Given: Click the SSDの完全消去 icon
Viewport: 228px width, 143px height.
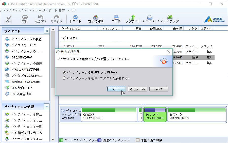Looking at the screenshot, I should pyautogui.click(x=7, y=94).
